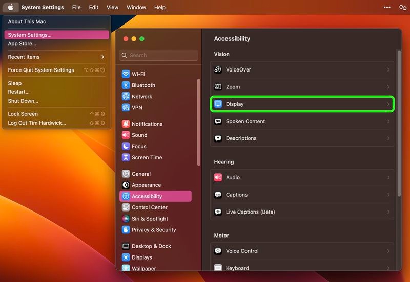Click the Appearance icon in sidebar
The image size is (410, 282).
126,185
